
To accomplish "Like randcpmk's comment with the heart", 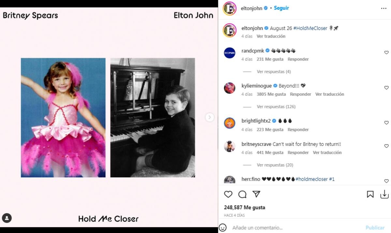I will [386, 53].
